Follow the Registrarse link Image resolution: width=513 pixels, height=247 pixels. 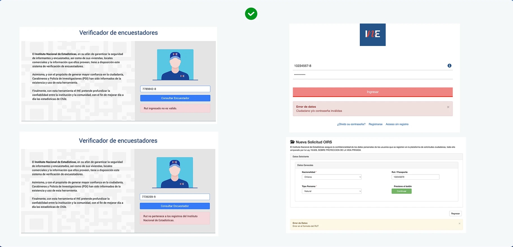(x=375, y=124)
